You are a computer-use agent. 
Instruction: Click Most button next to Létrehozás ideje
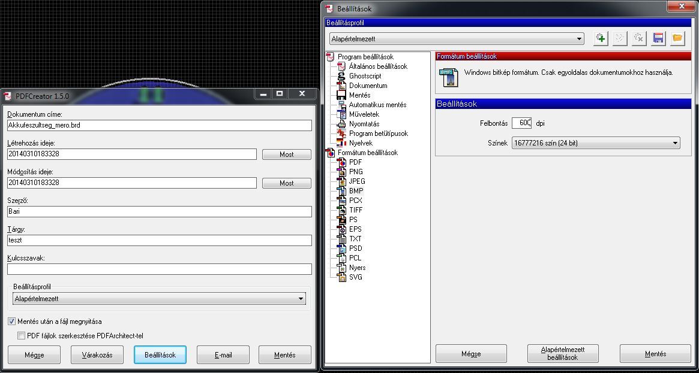point(287,154)
